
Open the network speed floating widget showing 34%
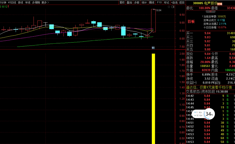click(x=203, y=114)
